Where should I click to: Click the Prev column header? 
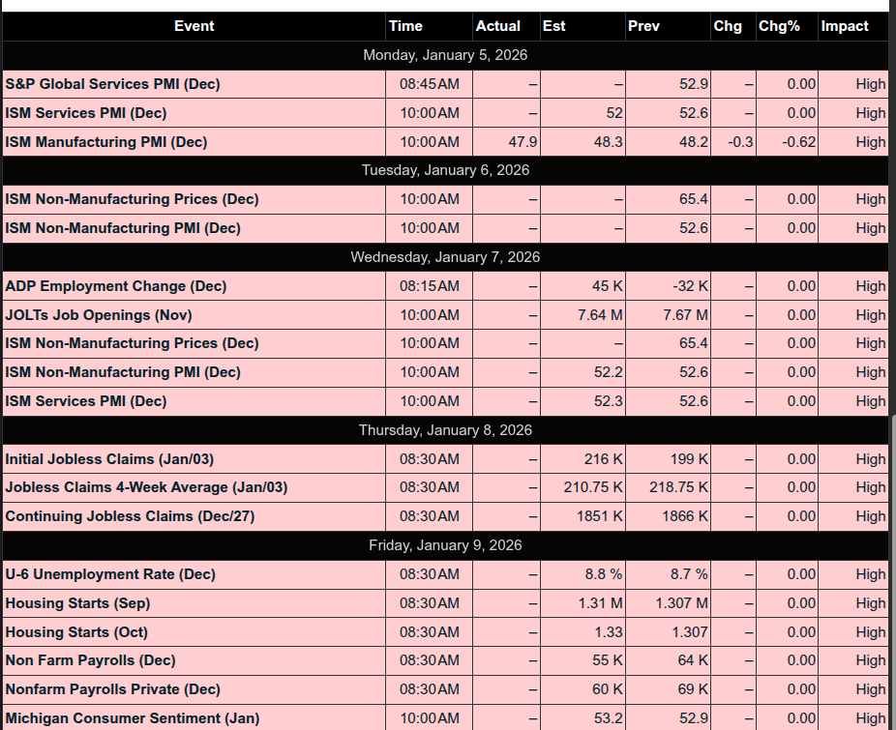pos(643,26)
